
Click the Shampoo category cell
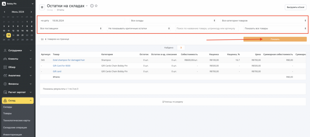coord(106,60)
